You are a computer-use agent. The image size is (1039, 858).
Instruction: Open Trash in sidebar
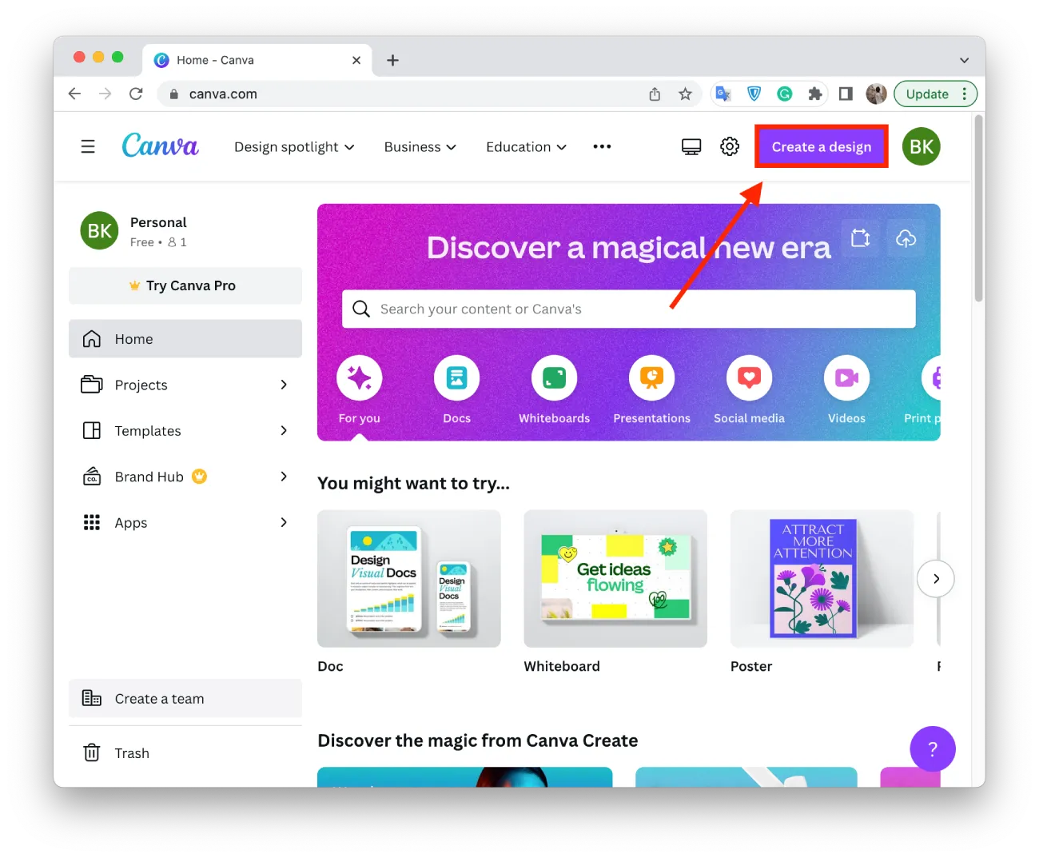[185, 753]
